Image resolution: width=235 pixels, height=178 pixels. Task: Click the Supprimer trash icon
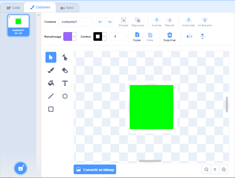point(169,36)
